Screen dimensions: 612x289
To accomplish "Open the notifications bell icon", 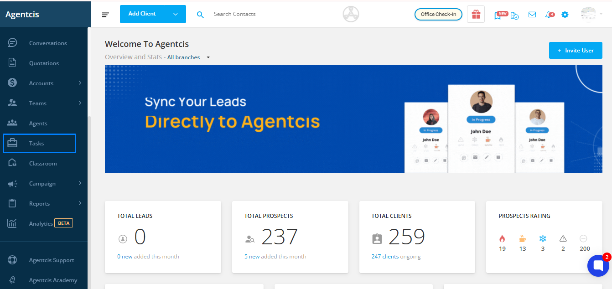I will click(548, 15).
